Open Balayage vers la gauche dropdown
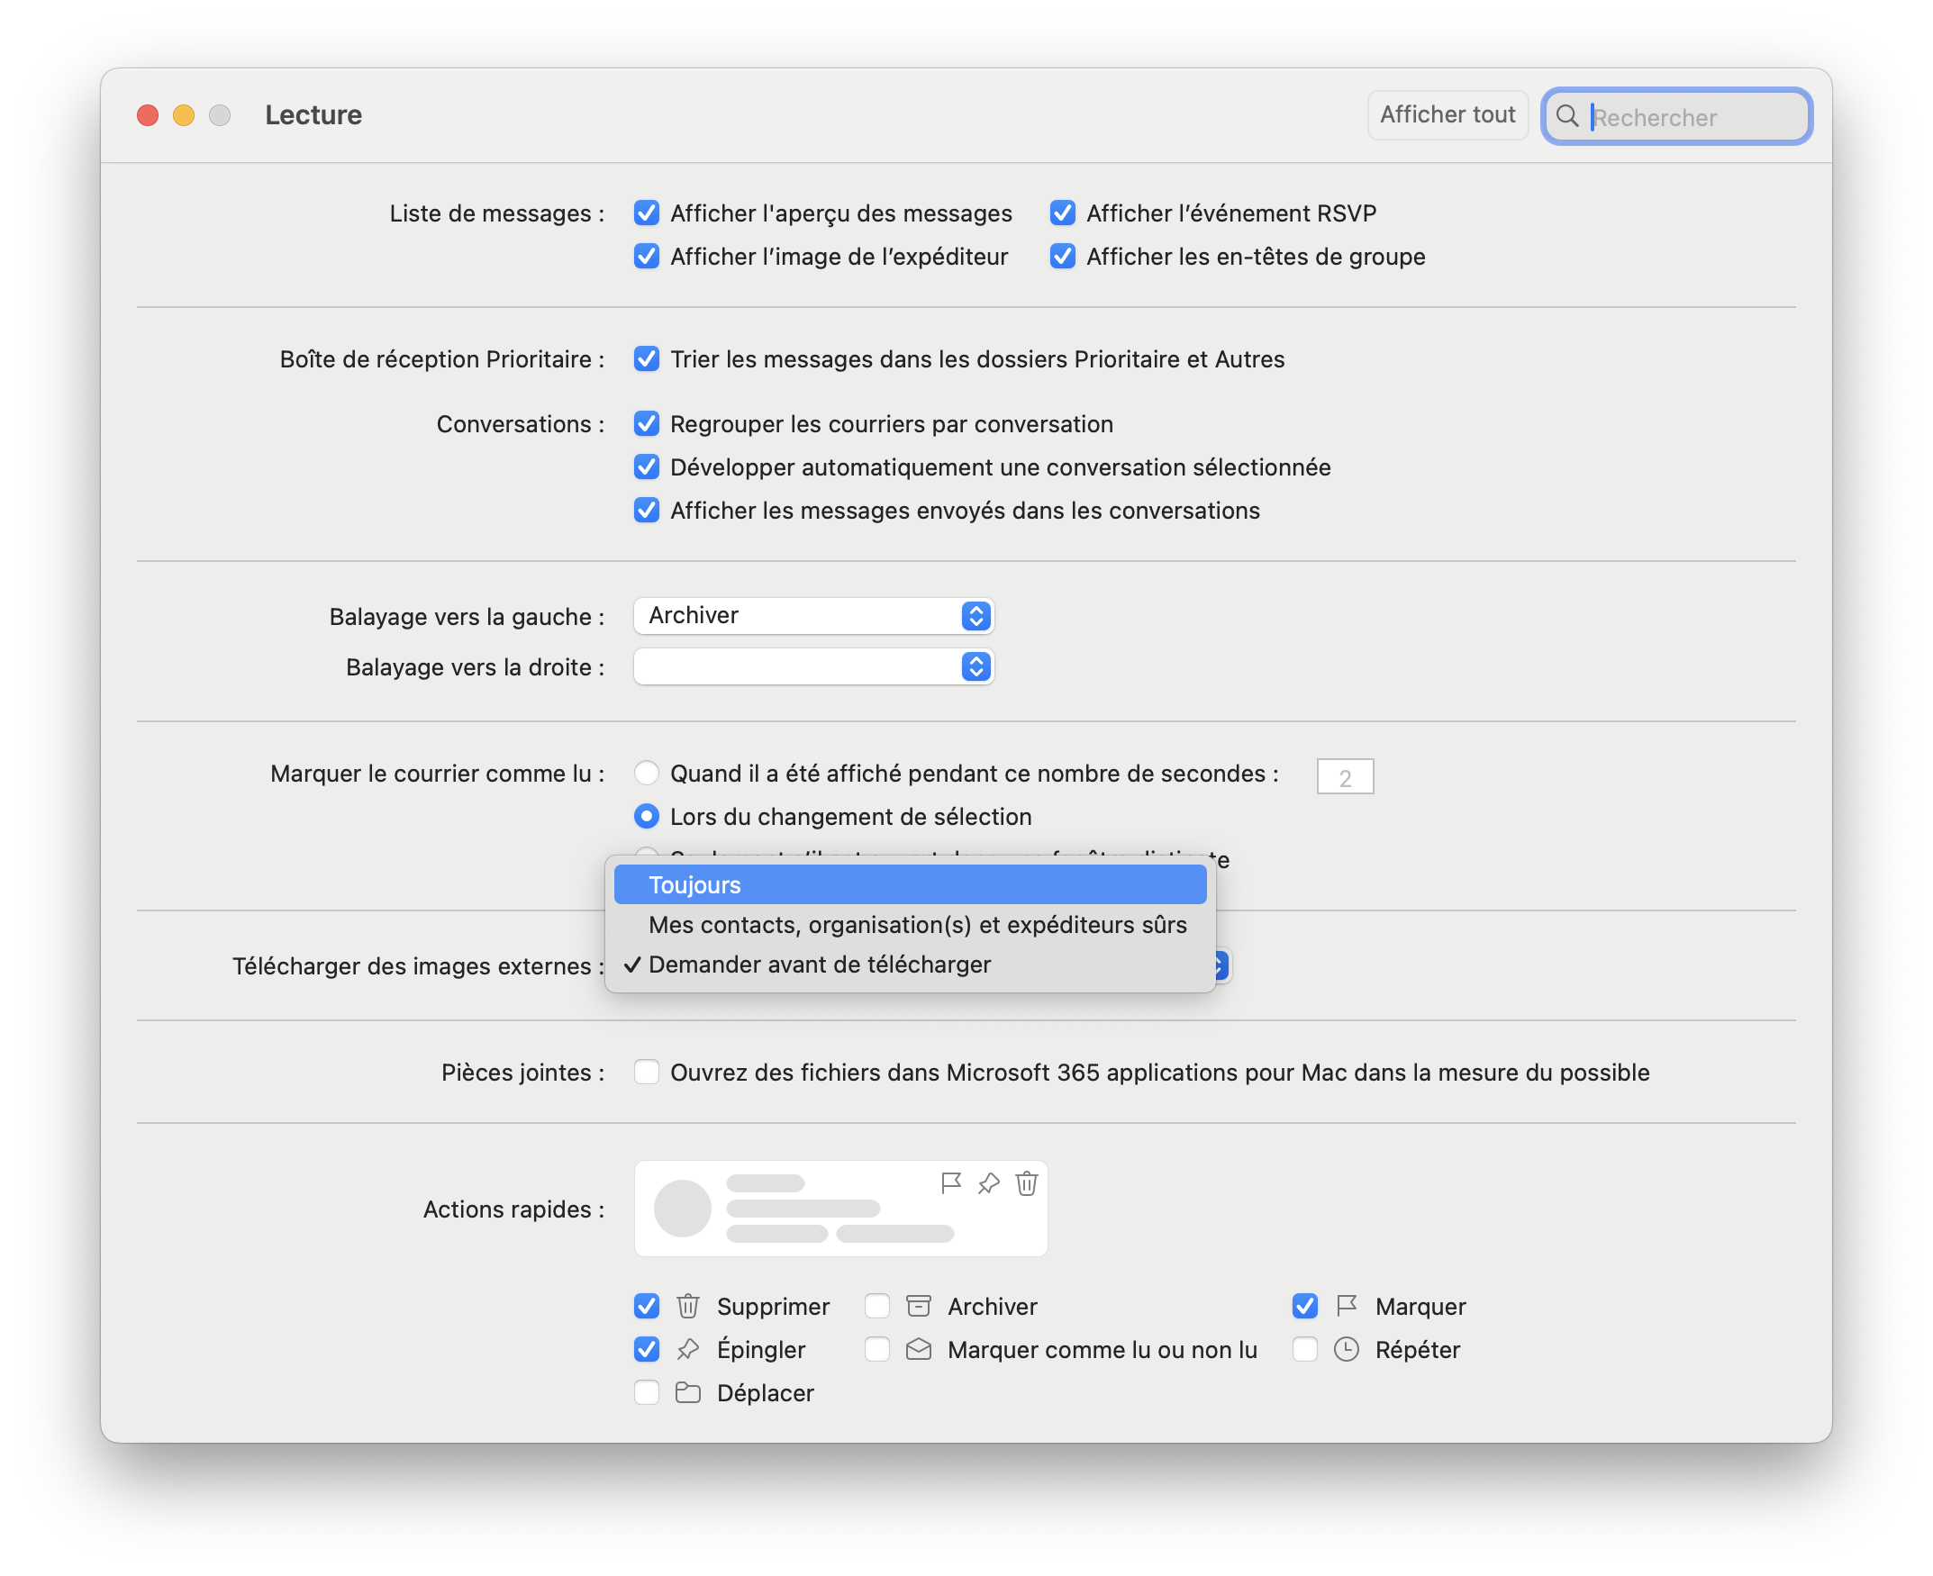This screenshot has height=1576, width=1933. 813,616
